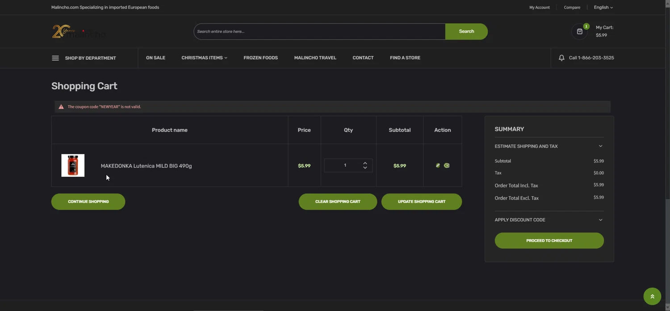Click the Order Total Incl. Tax label
Image resolution: width=670 pixels, height=311 pixels.
pyautogui.click(x=516, y=186)
